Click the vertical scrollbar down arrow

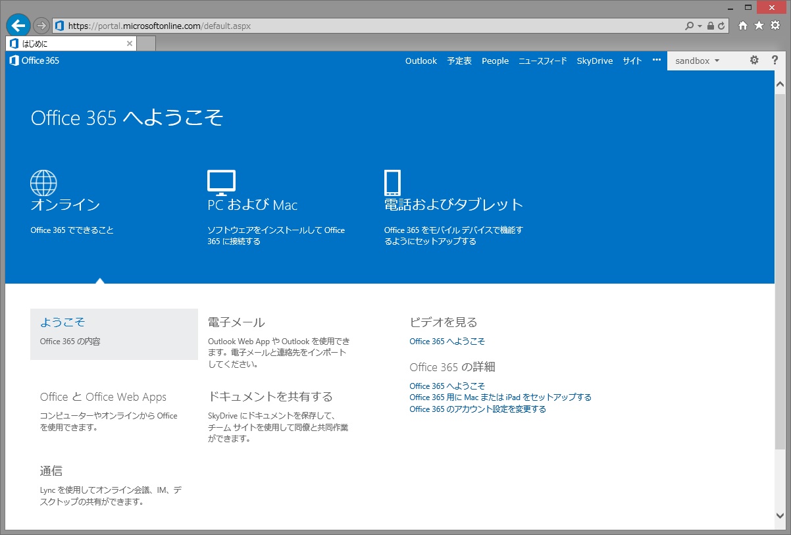(x=780, y=515)
